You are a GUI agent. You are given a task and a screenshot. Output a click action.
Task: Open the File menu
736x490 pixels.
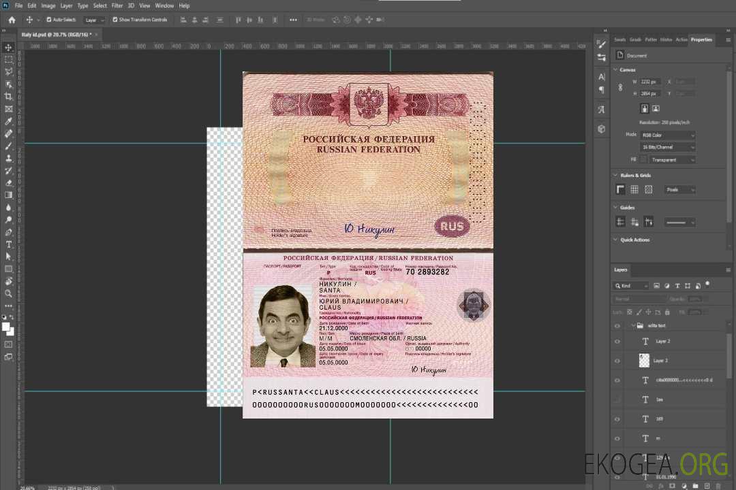click(19, 5)
